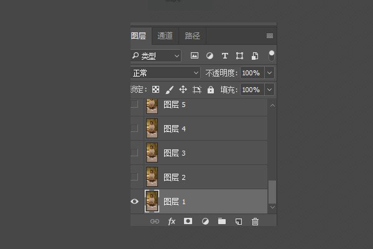Click the link layers chain icon
373x249 pixels.
point(155,222)
